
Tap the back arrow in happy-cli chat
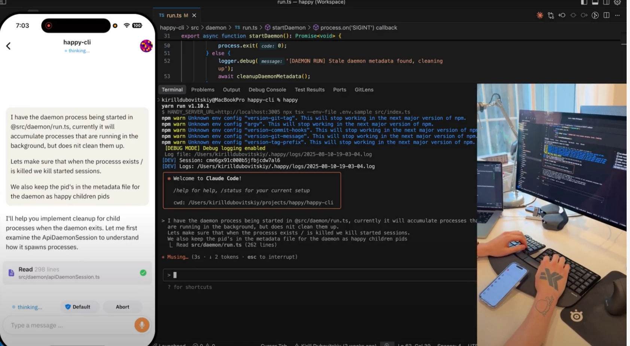pos(9,46)
